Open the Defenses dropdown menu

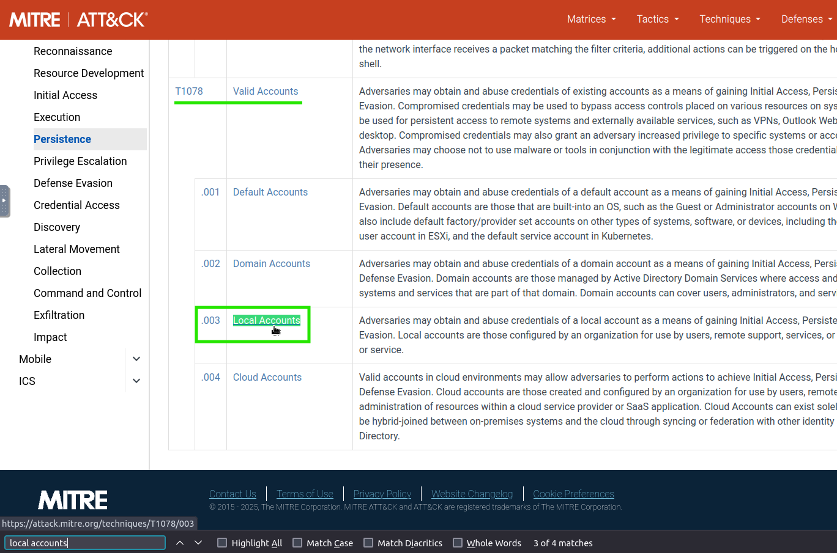[x=807, y=19]
